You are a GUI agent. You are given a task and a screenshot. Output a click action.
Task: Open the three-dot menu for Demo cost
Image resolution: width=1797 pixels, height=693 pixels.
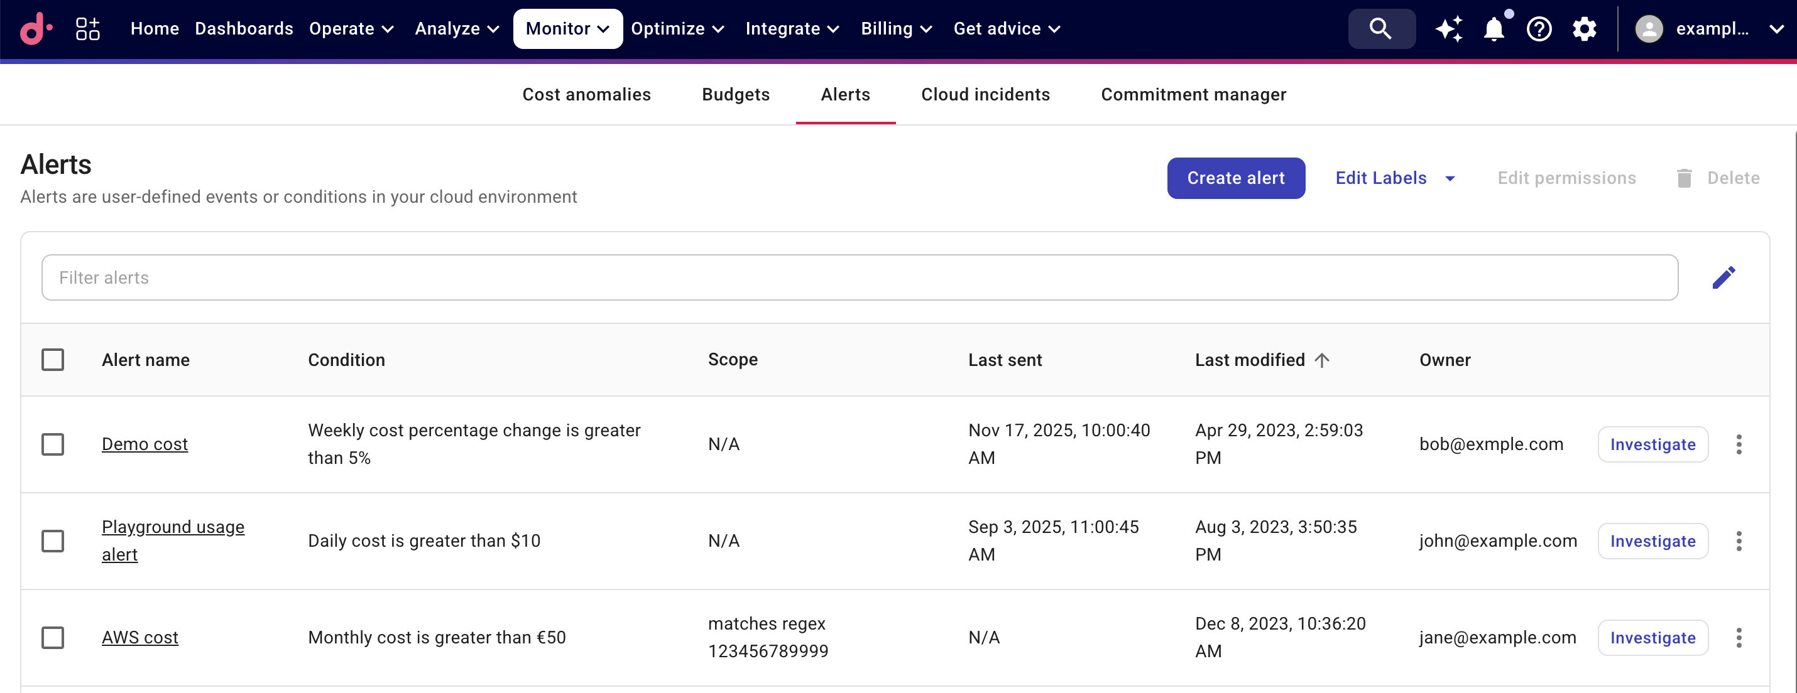1739,444
